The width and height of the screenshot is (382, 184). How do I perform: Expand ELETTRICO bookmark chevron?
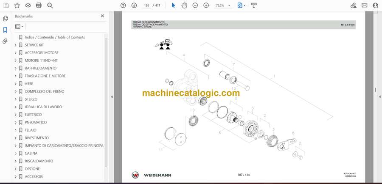[x=16, y=115]
